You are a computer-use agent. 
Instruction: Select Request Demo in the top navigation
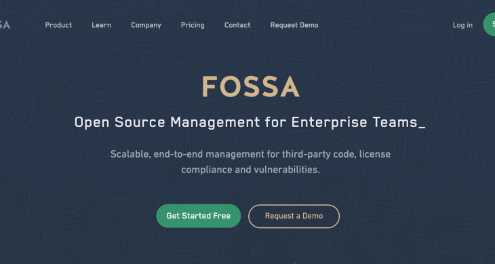294,25
